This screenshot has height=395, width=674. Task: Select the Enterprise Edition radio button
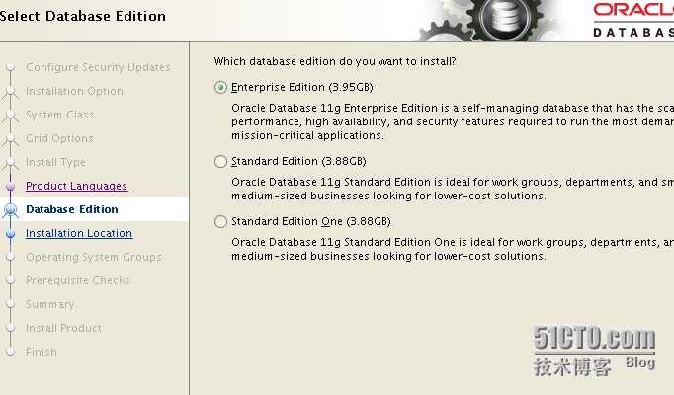[220, 88]
